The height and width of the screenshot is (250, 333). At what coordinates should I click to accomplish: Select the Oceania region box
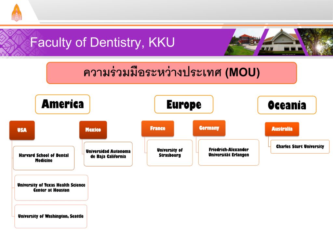pos(286,105)
